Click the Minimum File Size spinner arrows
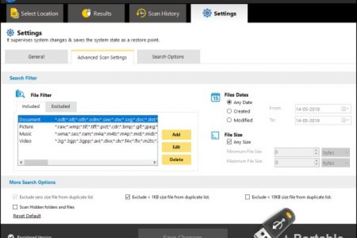 [316, 152]
